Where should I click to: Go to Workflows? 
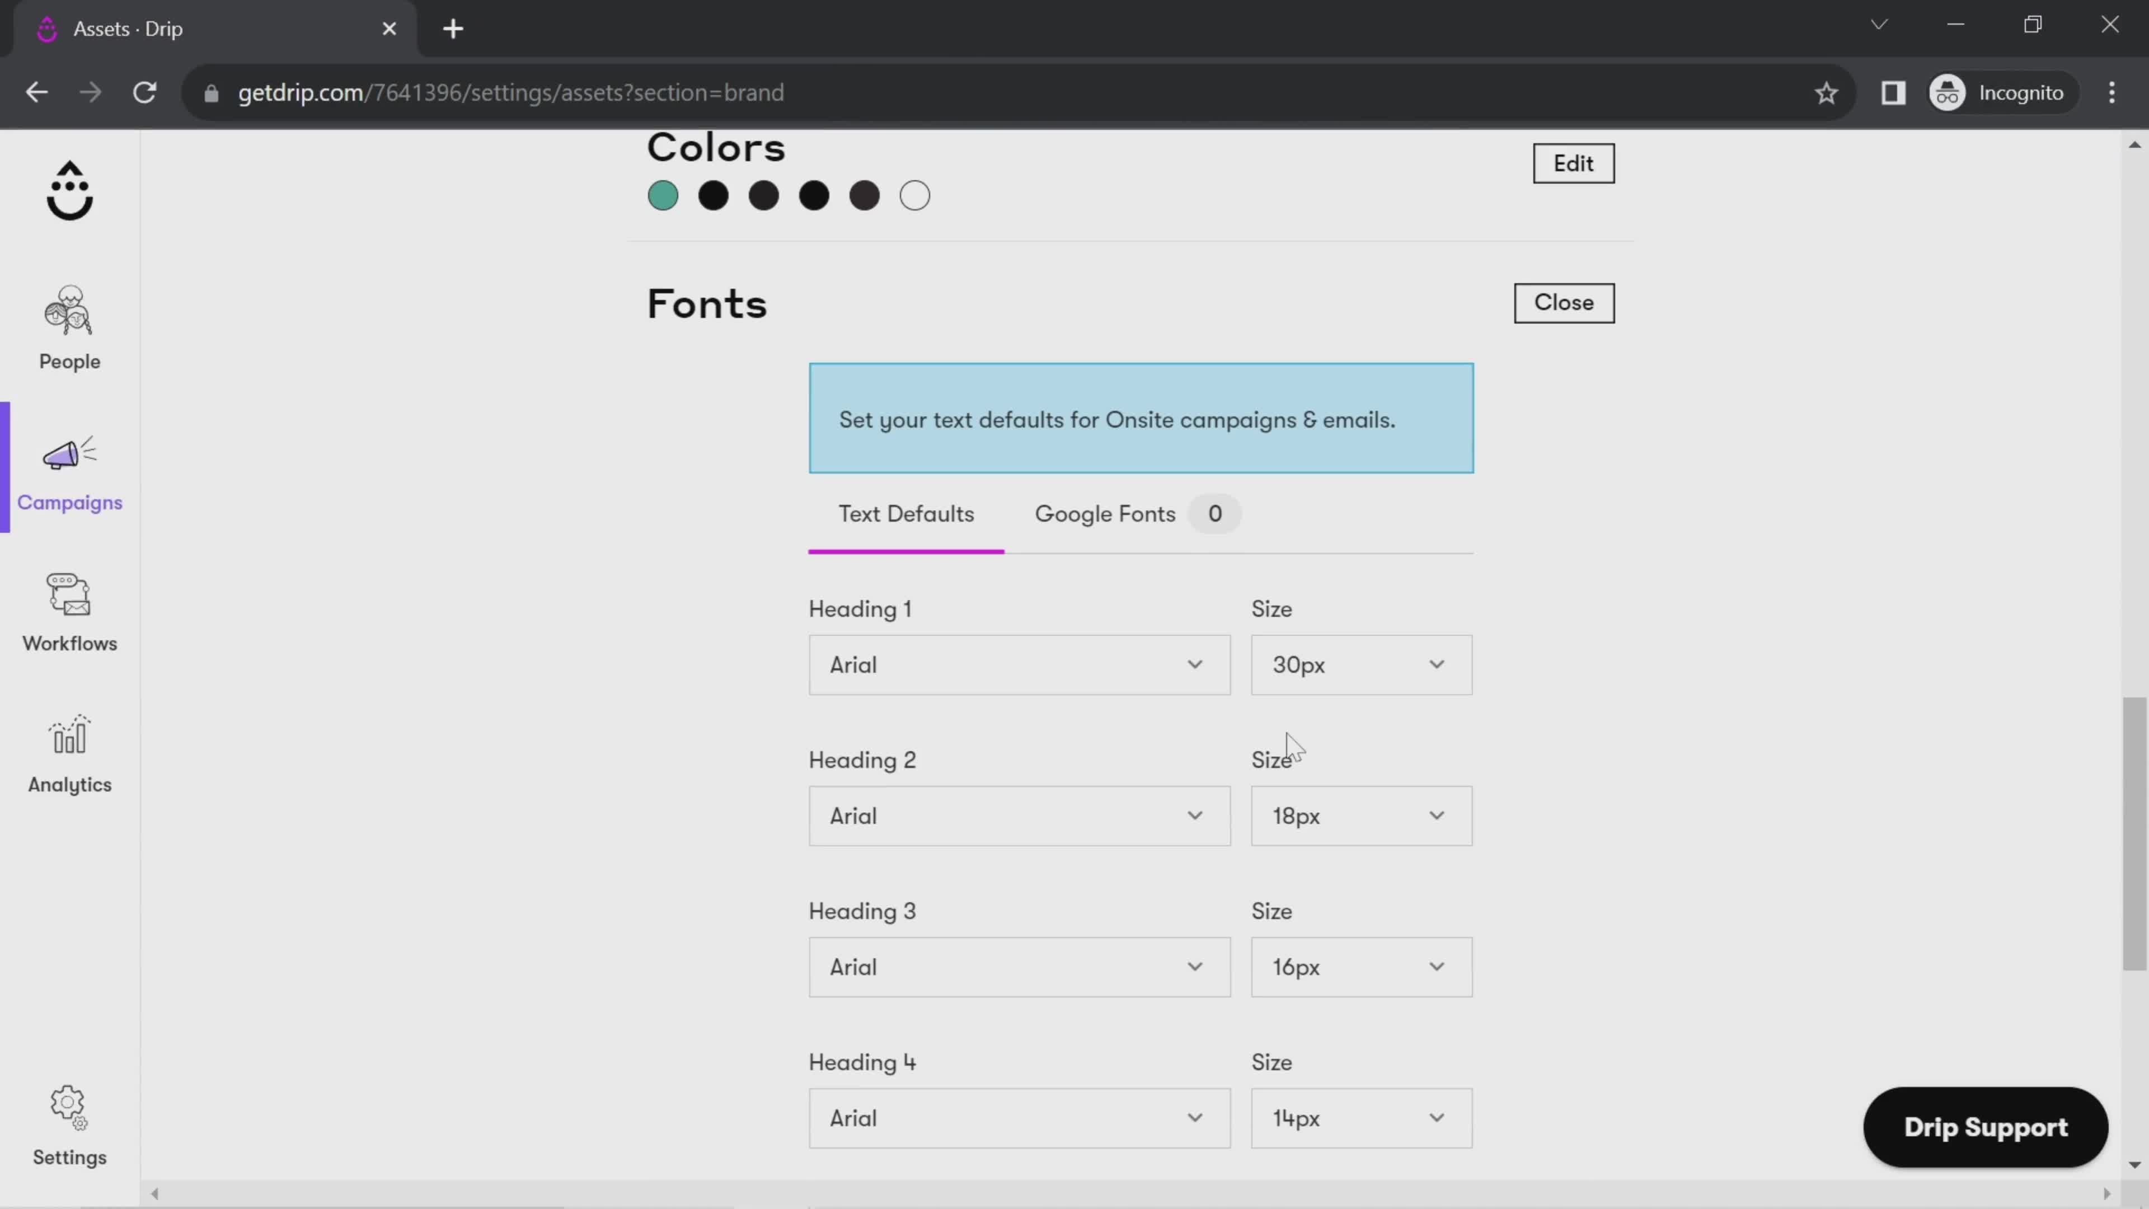69,612
